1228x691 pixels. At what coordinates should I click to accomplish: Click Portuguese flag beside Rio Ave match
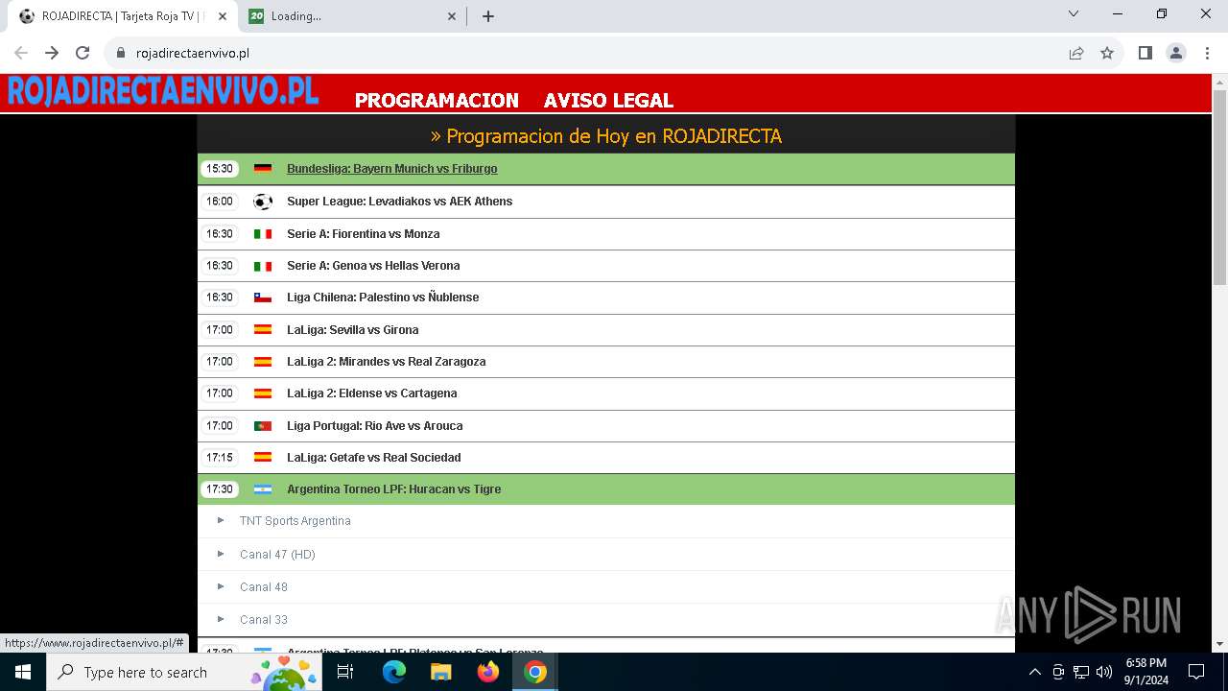[x=263, y=426]
